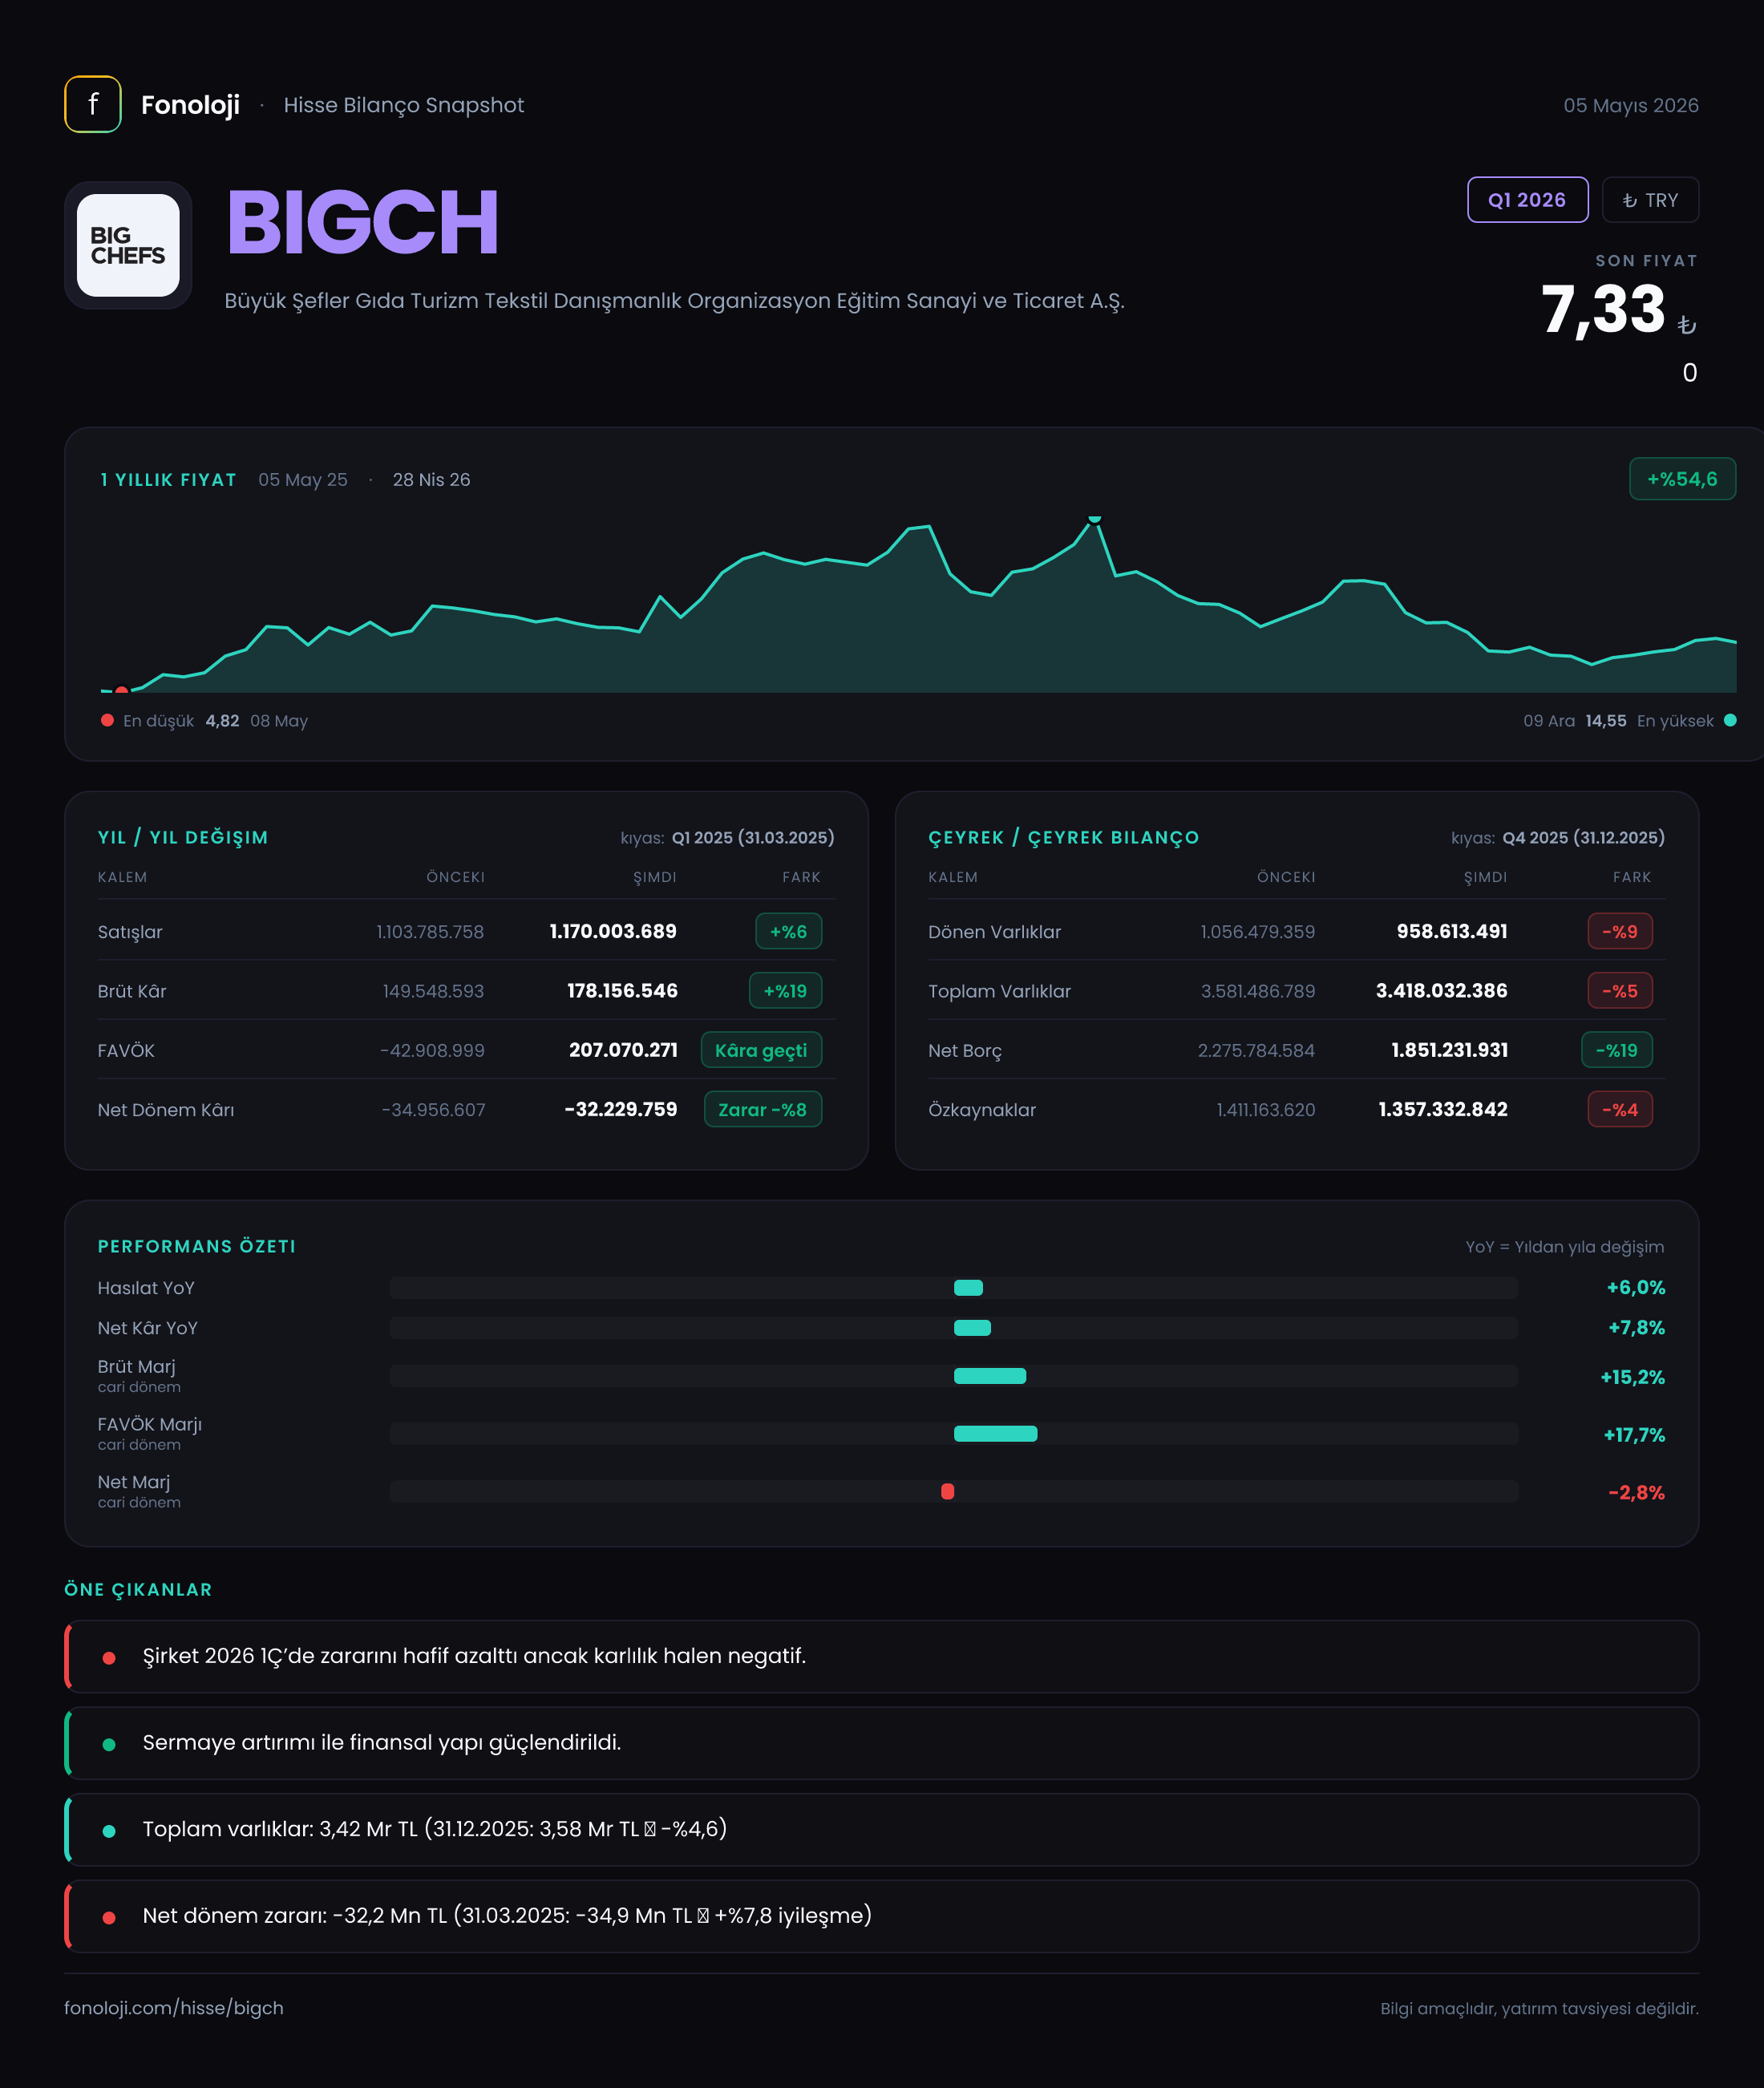Image resolution: width=1764 pixels, height=2088 pixels.
Task: Click the Big Chefs company logo
Action: coord(128,245)
